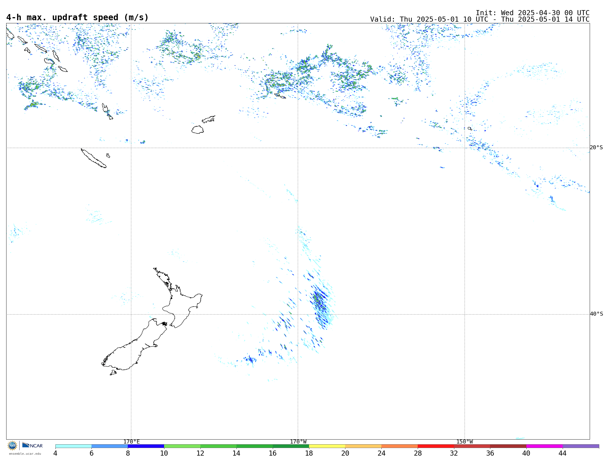Click the dark blue 8–10 color swatch
The image size is (608, 457).
click(x=146, y=446)
